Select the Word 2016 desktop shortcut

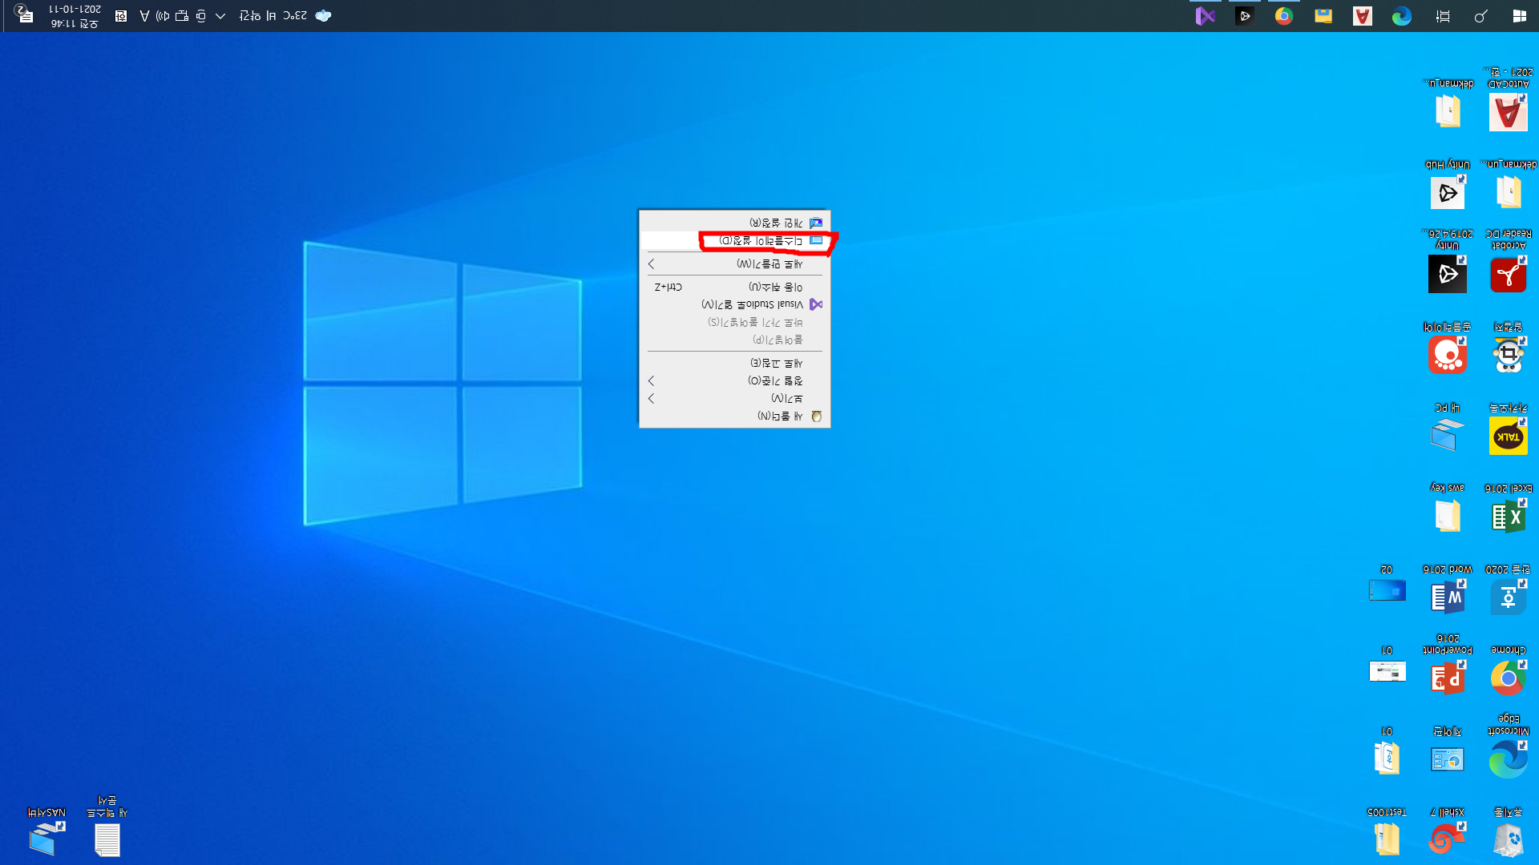tap(1448, 590)
